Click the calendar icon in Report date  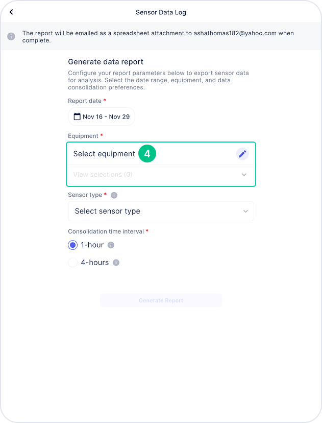[x=77, y=116]
